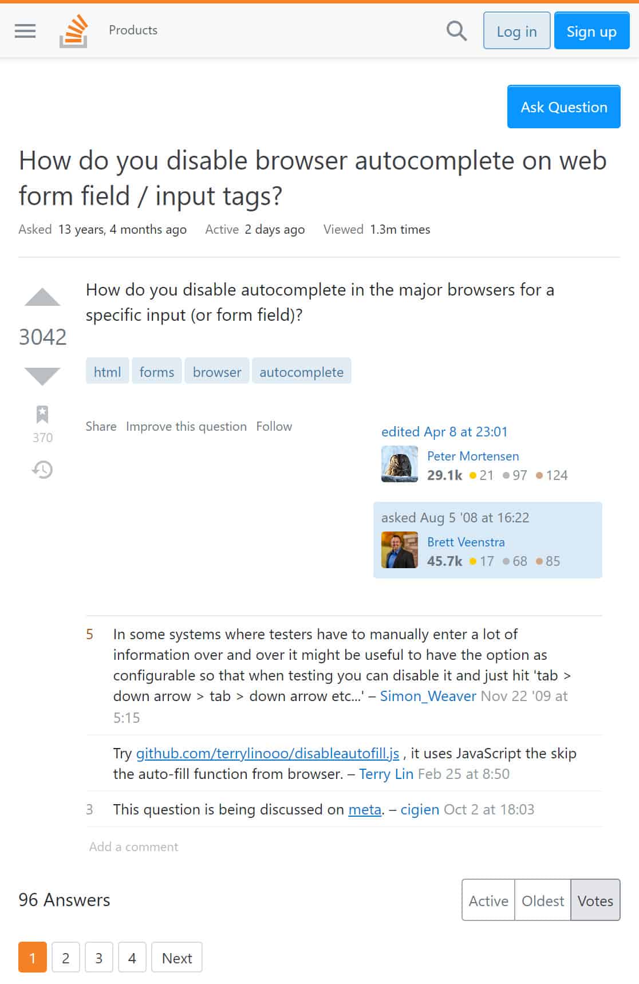The height and width of the screenshot is (984, 639).
Task: Open the html tag page
Action: click(x=107, y=371)
